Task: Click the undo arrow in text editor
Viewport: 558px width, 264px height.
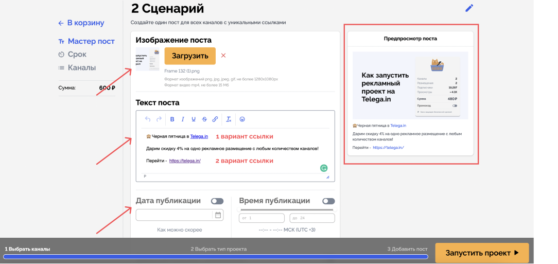Action: 148,119
